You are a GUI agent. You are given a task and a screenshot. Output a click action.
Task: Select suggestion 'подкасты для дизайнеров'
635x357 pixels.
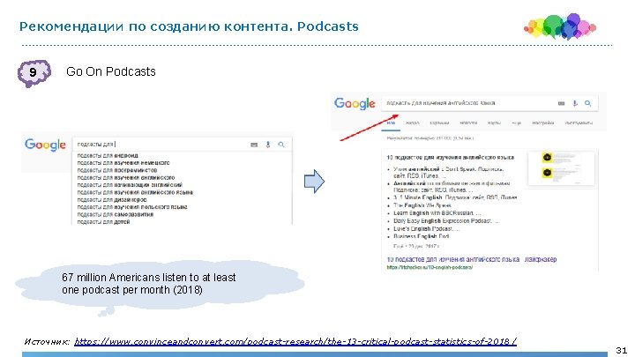112,199
